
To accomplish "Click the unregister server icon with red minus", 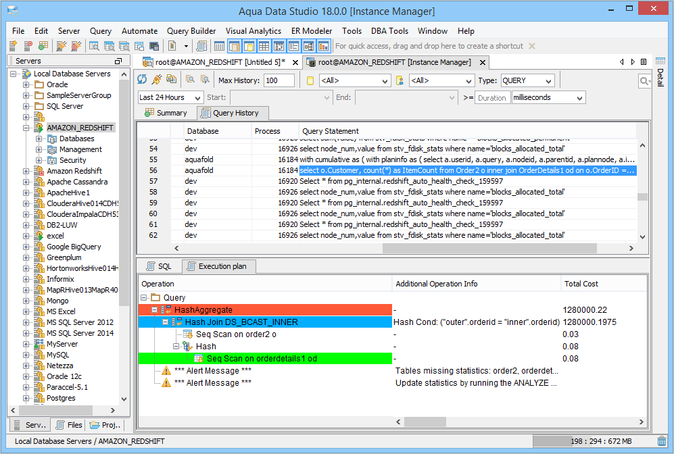I will coord(28,45).
